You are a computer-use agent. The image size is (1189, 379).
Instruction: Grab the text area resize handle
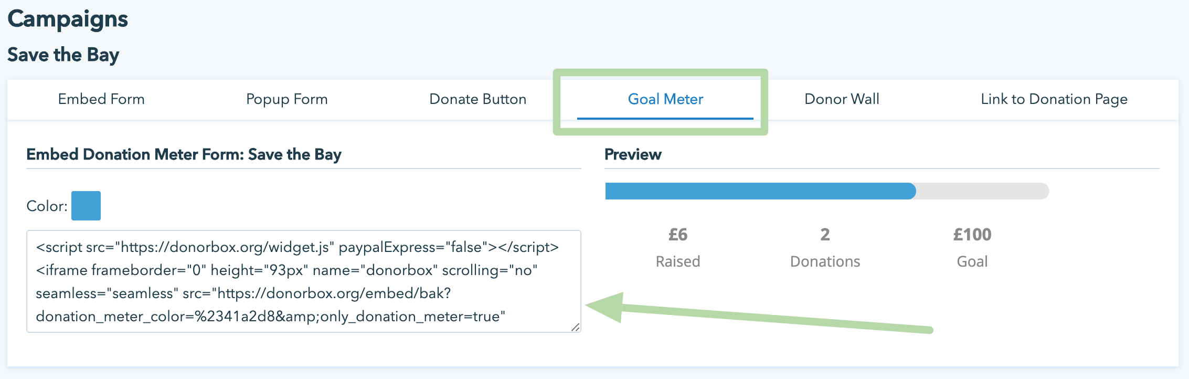[x=576, y=328]
